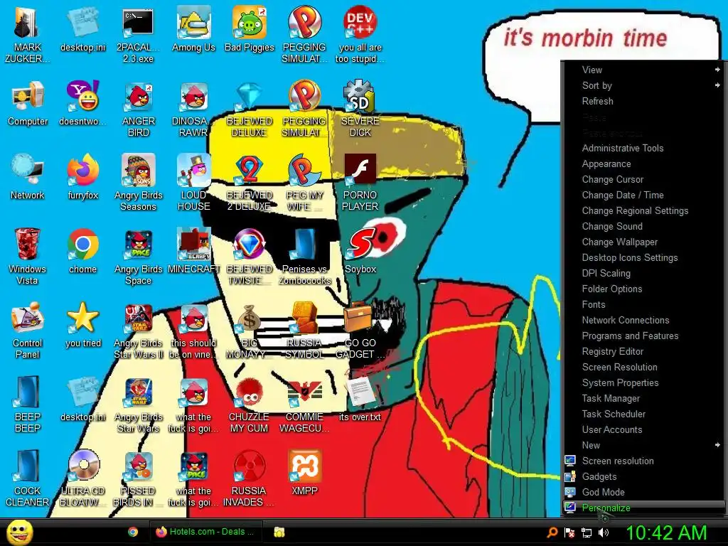Screen dimensions: 728x546
Task: Open the Among Us desktop icon
Action: click(193, 30)
